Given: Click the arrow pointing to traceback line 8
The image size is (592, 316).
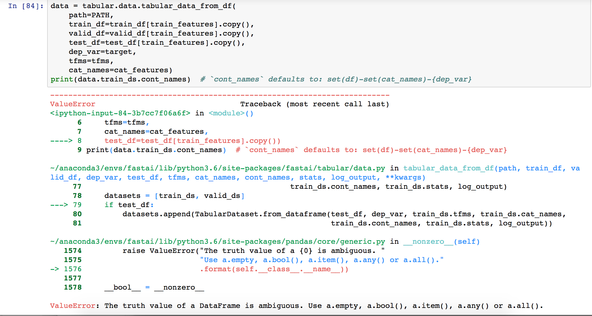Looking at the screenshot, I should [x=61, y=141].
